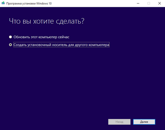This screenshot has height=130, width=165.
Task: Close the Windows 10 setup window
Action: click(159, 3)
